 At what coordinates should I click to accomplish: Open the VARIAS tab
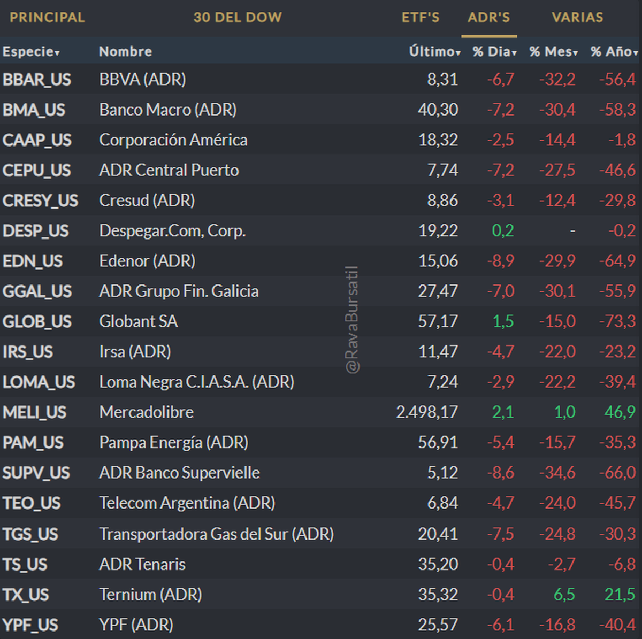tap(577, 17)
